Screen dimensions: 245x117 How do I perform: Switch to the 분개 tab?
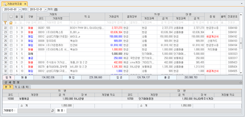point(8,87)
